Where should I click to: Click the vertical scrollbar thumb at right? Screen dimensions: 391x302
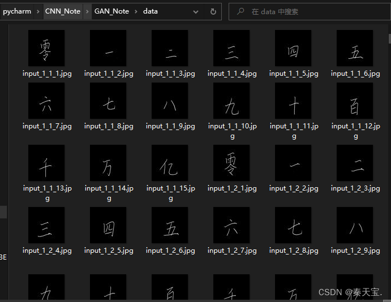389,38
